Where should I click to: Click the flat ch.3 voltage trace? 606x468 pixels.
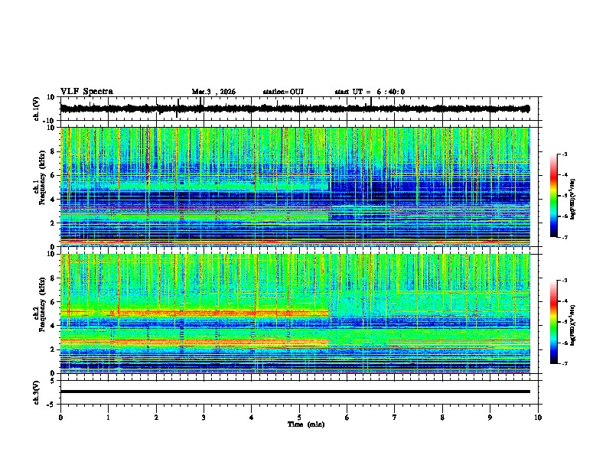(x=295, y=392)
